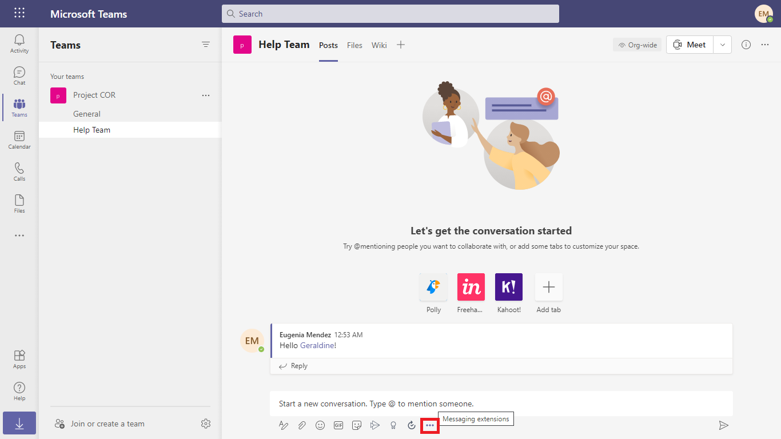This screenshot has width=781, height=439.
Task: Select the General channel
Action: [130, 114]
